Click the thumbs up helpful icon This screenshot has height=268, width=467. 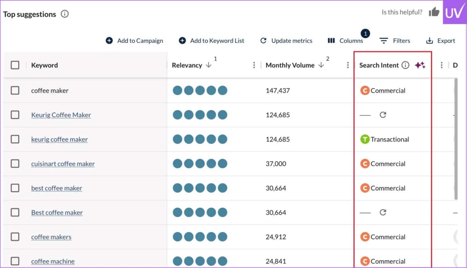point(434,12)
